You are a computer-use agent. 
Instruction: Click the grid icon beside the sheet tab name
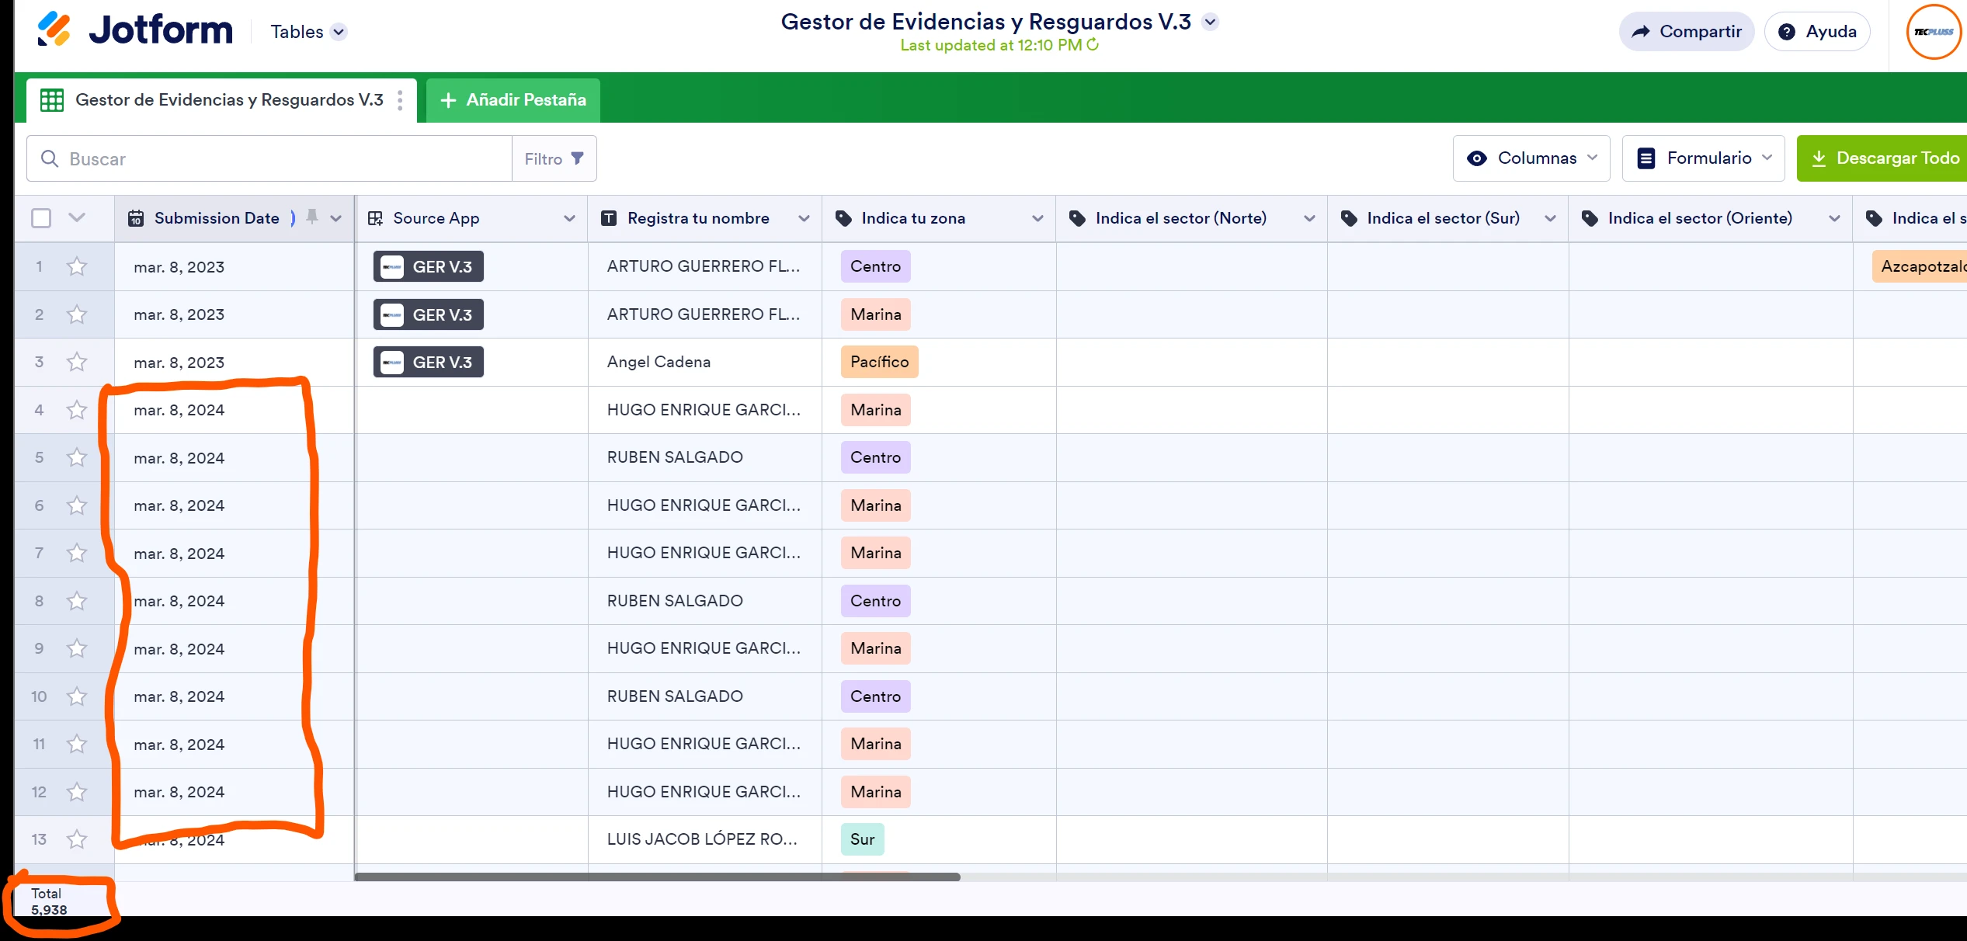tap(51, 99)
